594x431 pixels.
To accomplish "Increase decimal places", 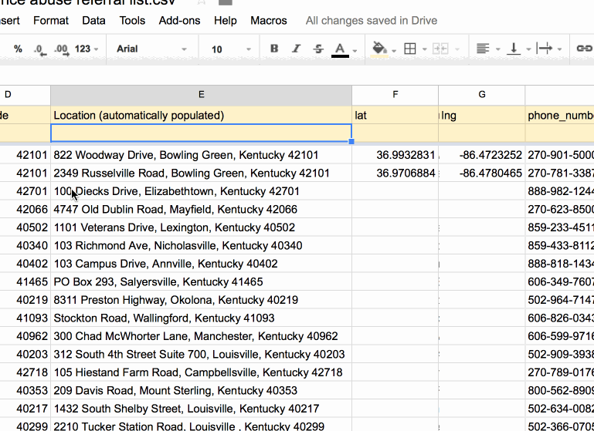I will tap(61, 49).
